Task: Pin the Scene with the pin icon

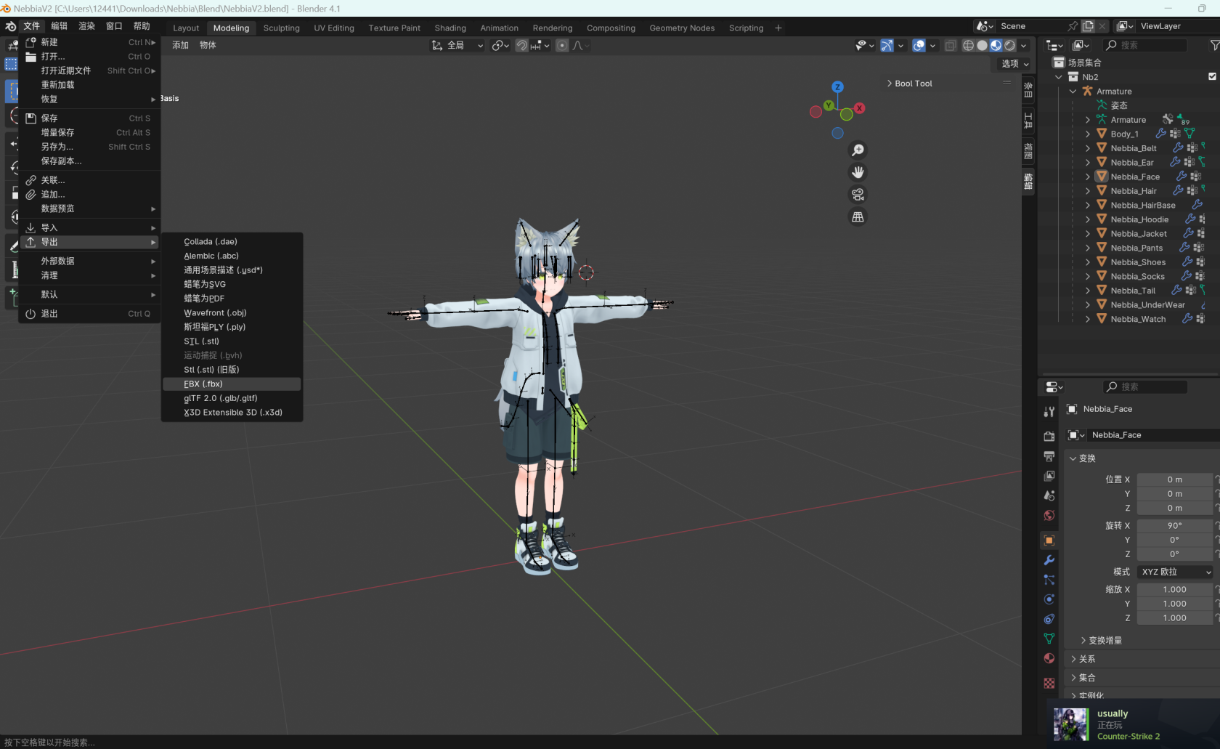Action: pos(1073,26)
